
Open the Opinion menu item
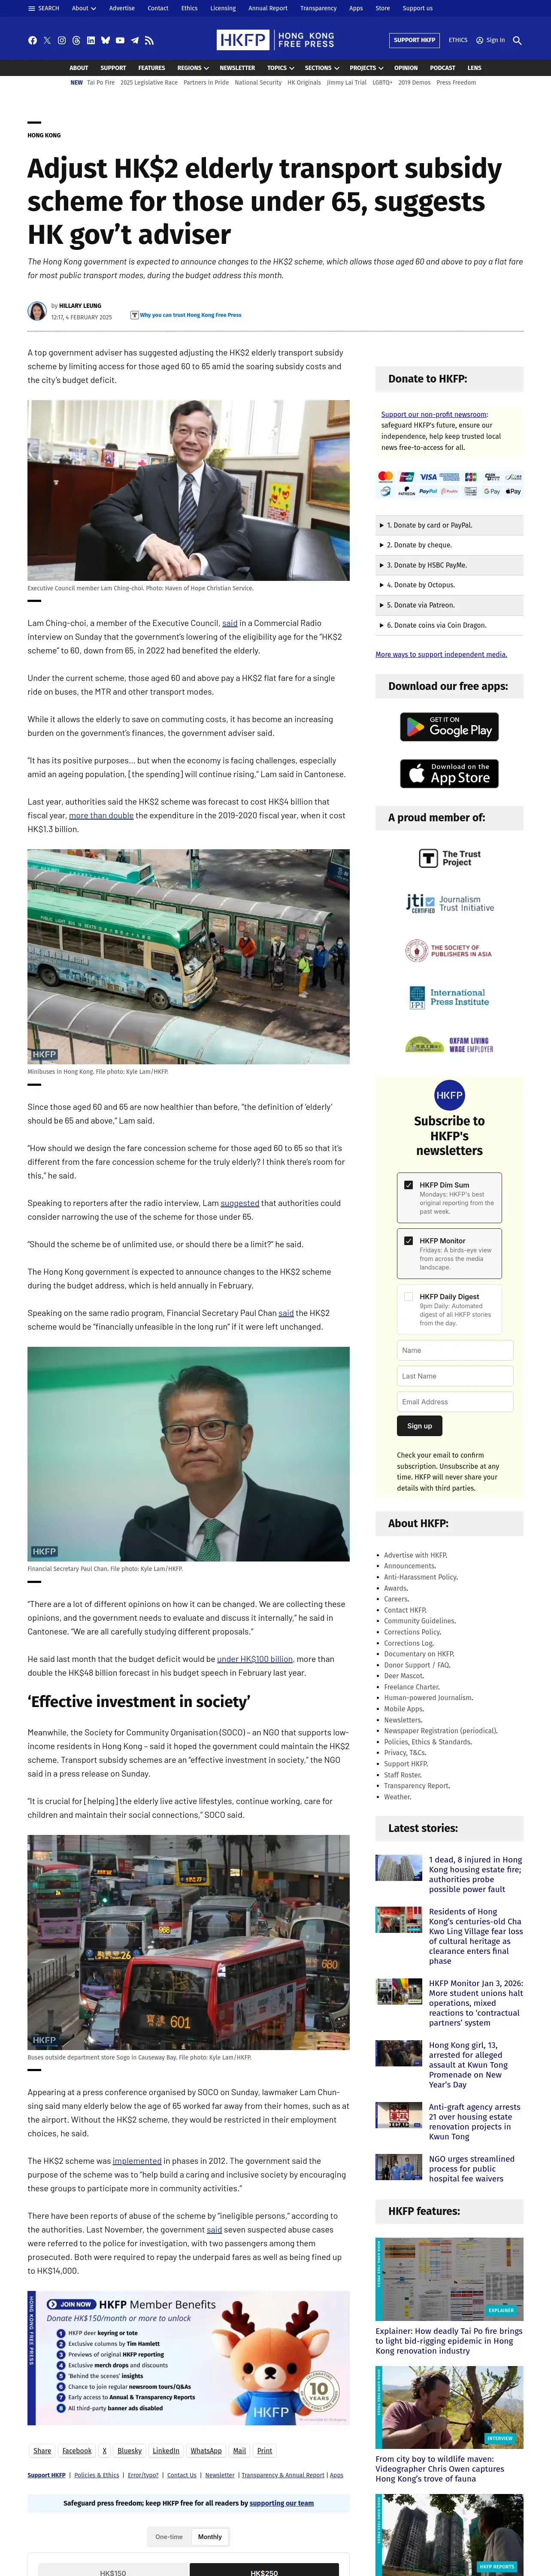click(406, 68)
